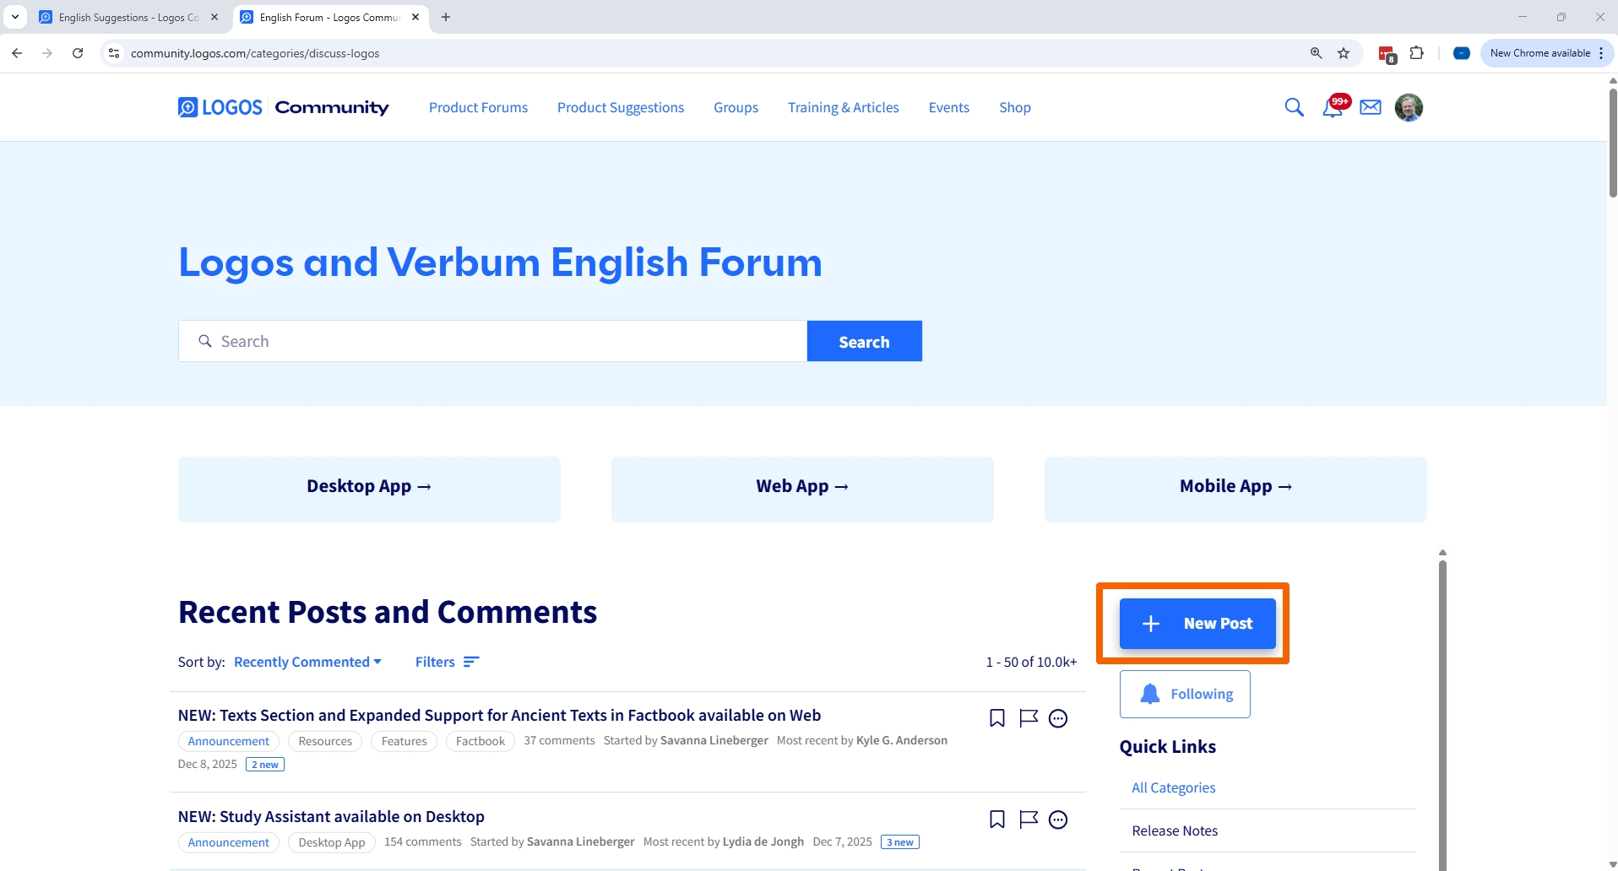Click the browser back arrow
Screen dimensions: 1618x871
point(17,53)
